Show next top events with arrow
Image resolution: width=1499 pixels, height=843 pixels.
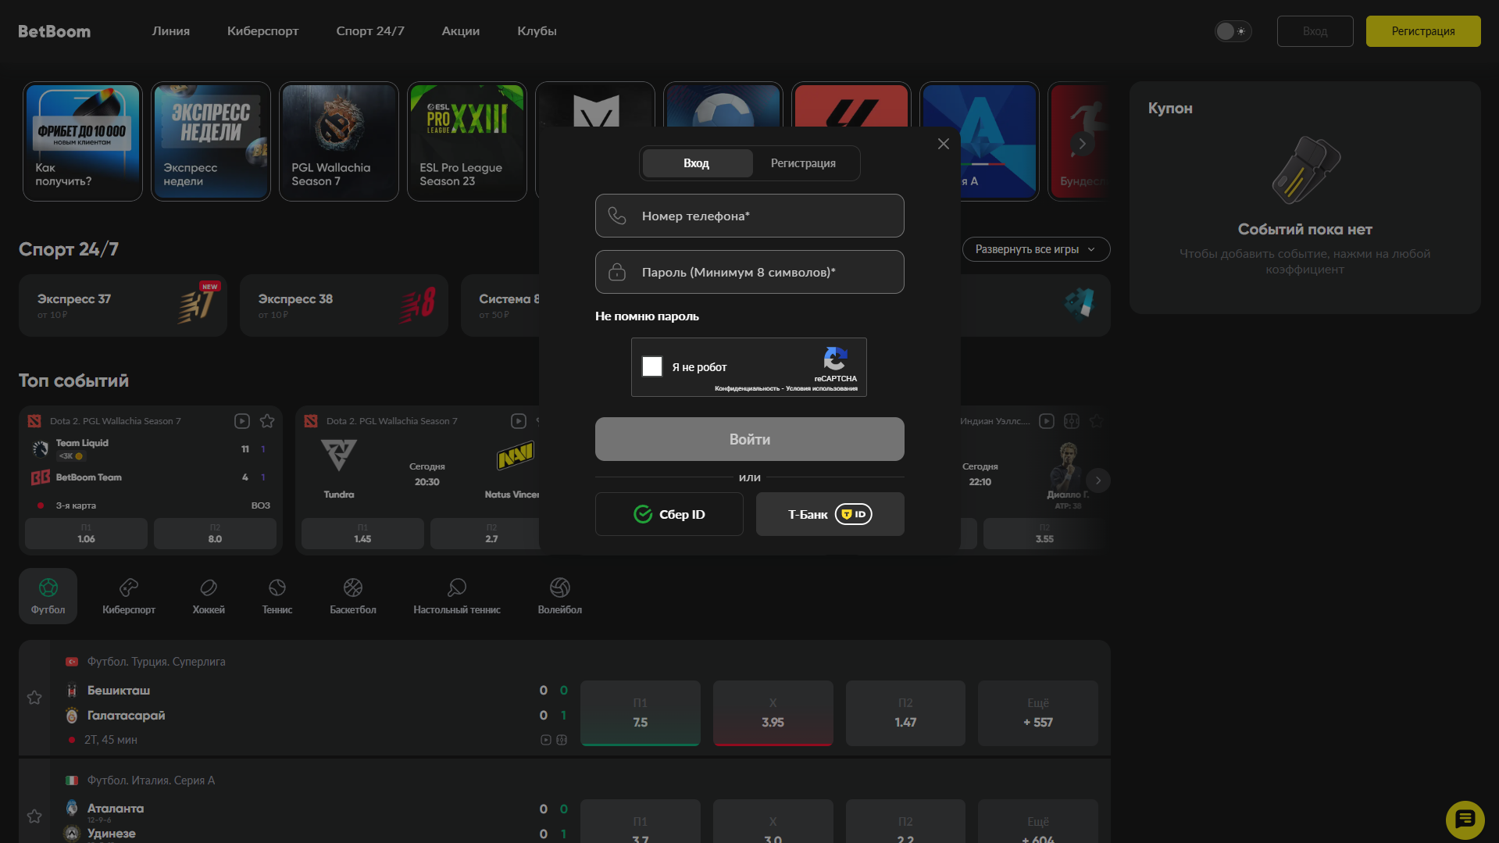pyautogui.click(x=1098, y=480)
